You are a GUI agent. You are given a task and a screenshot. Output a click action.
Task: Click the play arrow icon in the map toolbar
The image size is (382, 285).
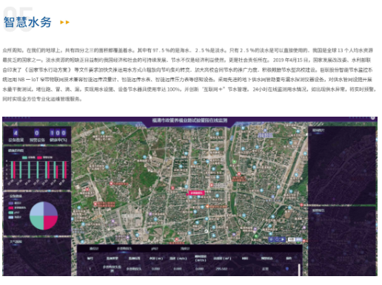click(283, 239)
